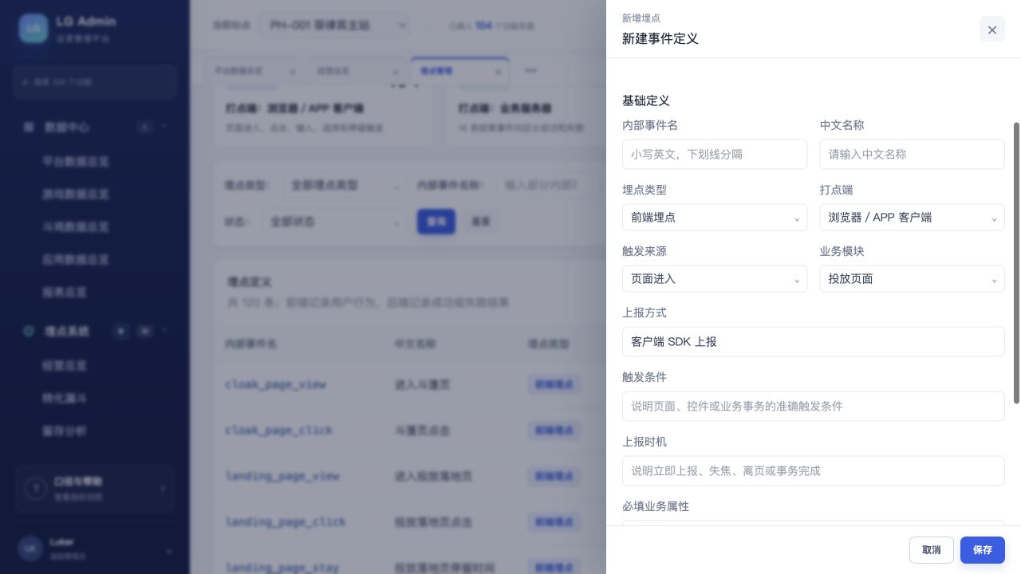Focus the 上报时机 input field
The image size is (1021, 574).
pyautogui.click(x=814, y=470)
